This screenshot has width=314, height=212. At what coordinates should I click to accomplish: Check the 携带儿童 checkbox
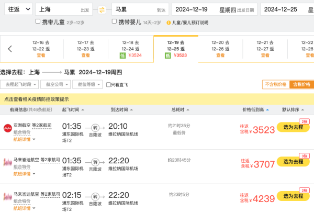tap(38, 21)
